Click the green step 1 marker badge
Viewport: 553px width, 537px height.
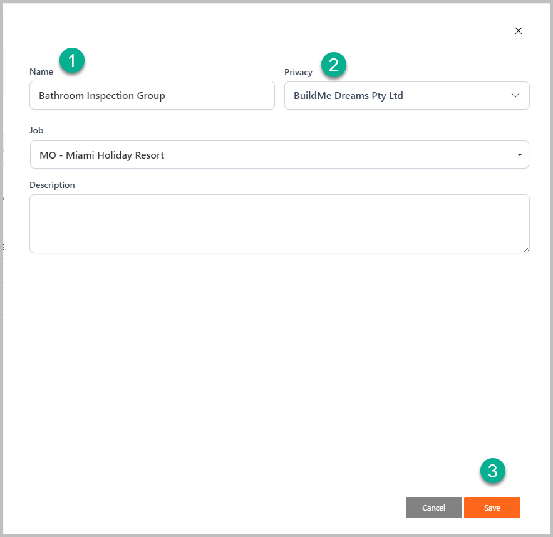coord(72,61)
